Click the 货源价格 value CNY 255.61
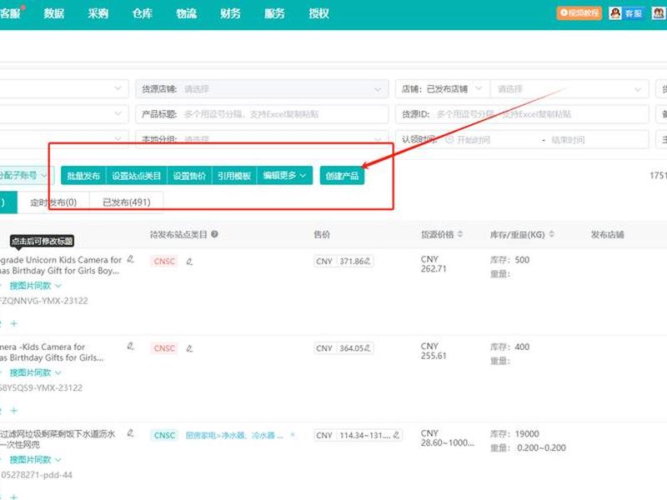 (x=434, y=351)
